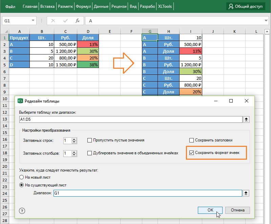
Task: Open dialog help via the question mark icon
Action: 22,210
